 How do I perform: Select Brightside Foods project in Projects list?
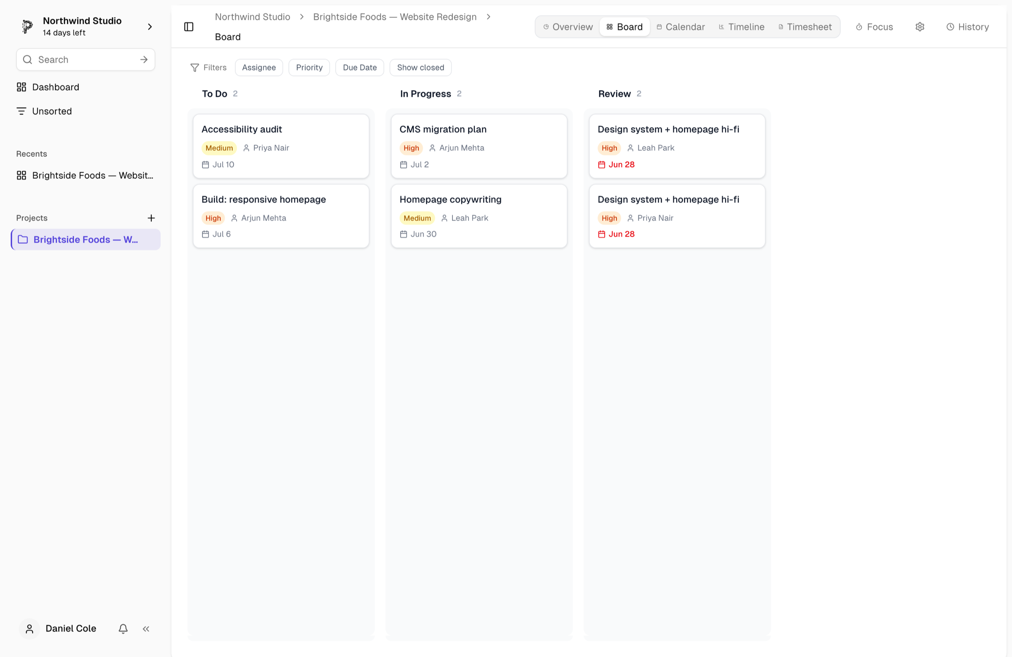[86, 240]
